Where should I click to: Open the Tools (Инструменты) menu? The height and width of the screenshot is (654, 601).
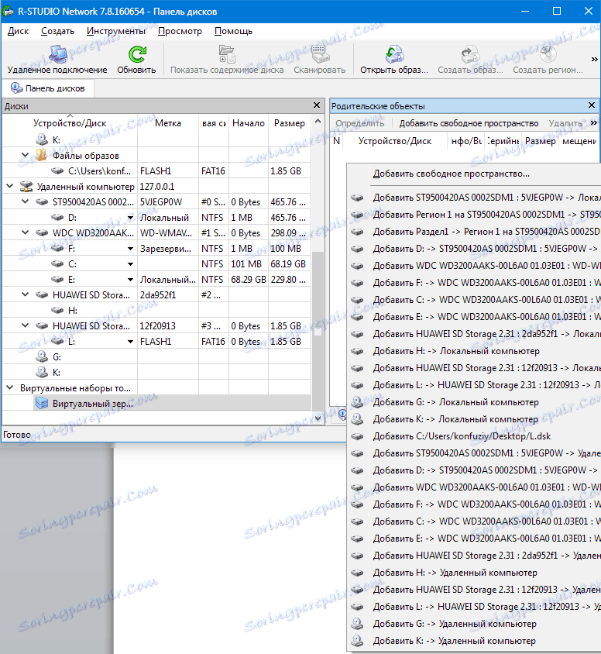[116, 31]
